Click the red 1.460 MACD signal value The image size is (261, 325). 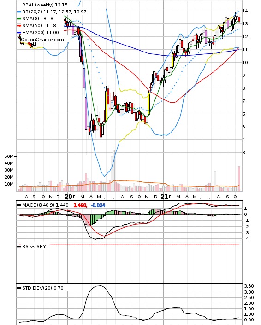click(80, 205)
